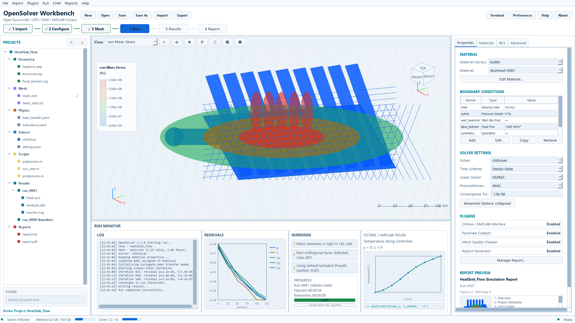Click the green icon beside heatsink.step

tap(19, 67)
